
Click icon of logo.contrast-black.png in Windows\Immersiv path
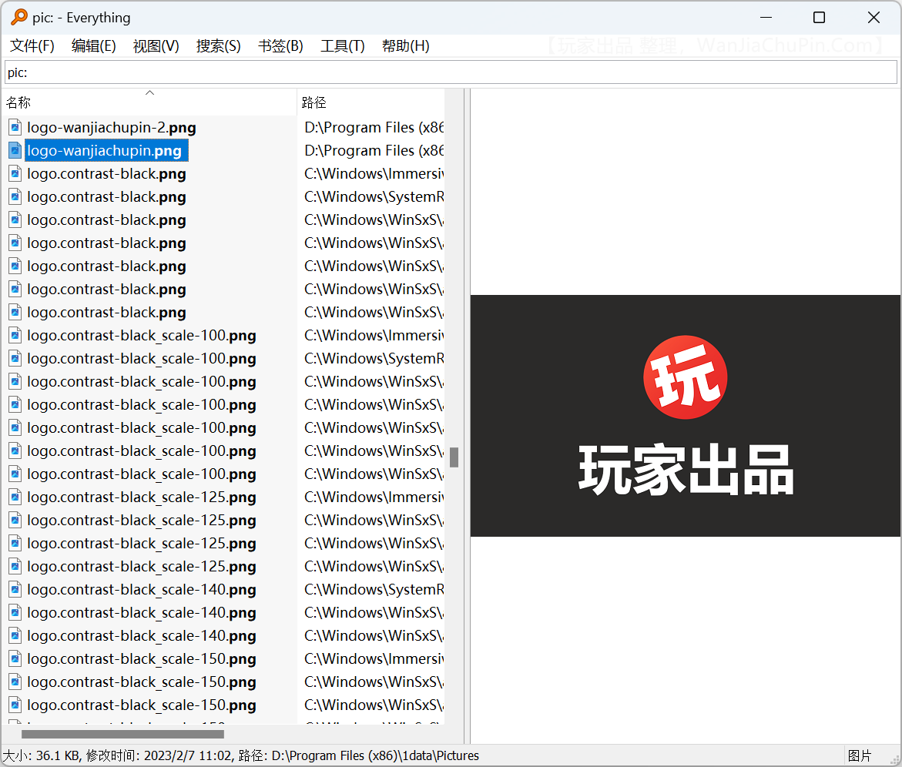15,173
